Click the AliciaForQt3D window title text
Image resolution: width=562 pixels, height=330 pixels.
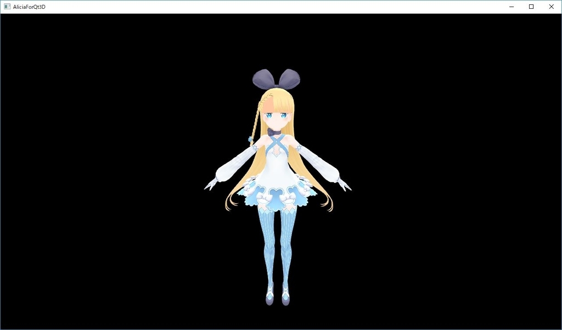[29, 7]
